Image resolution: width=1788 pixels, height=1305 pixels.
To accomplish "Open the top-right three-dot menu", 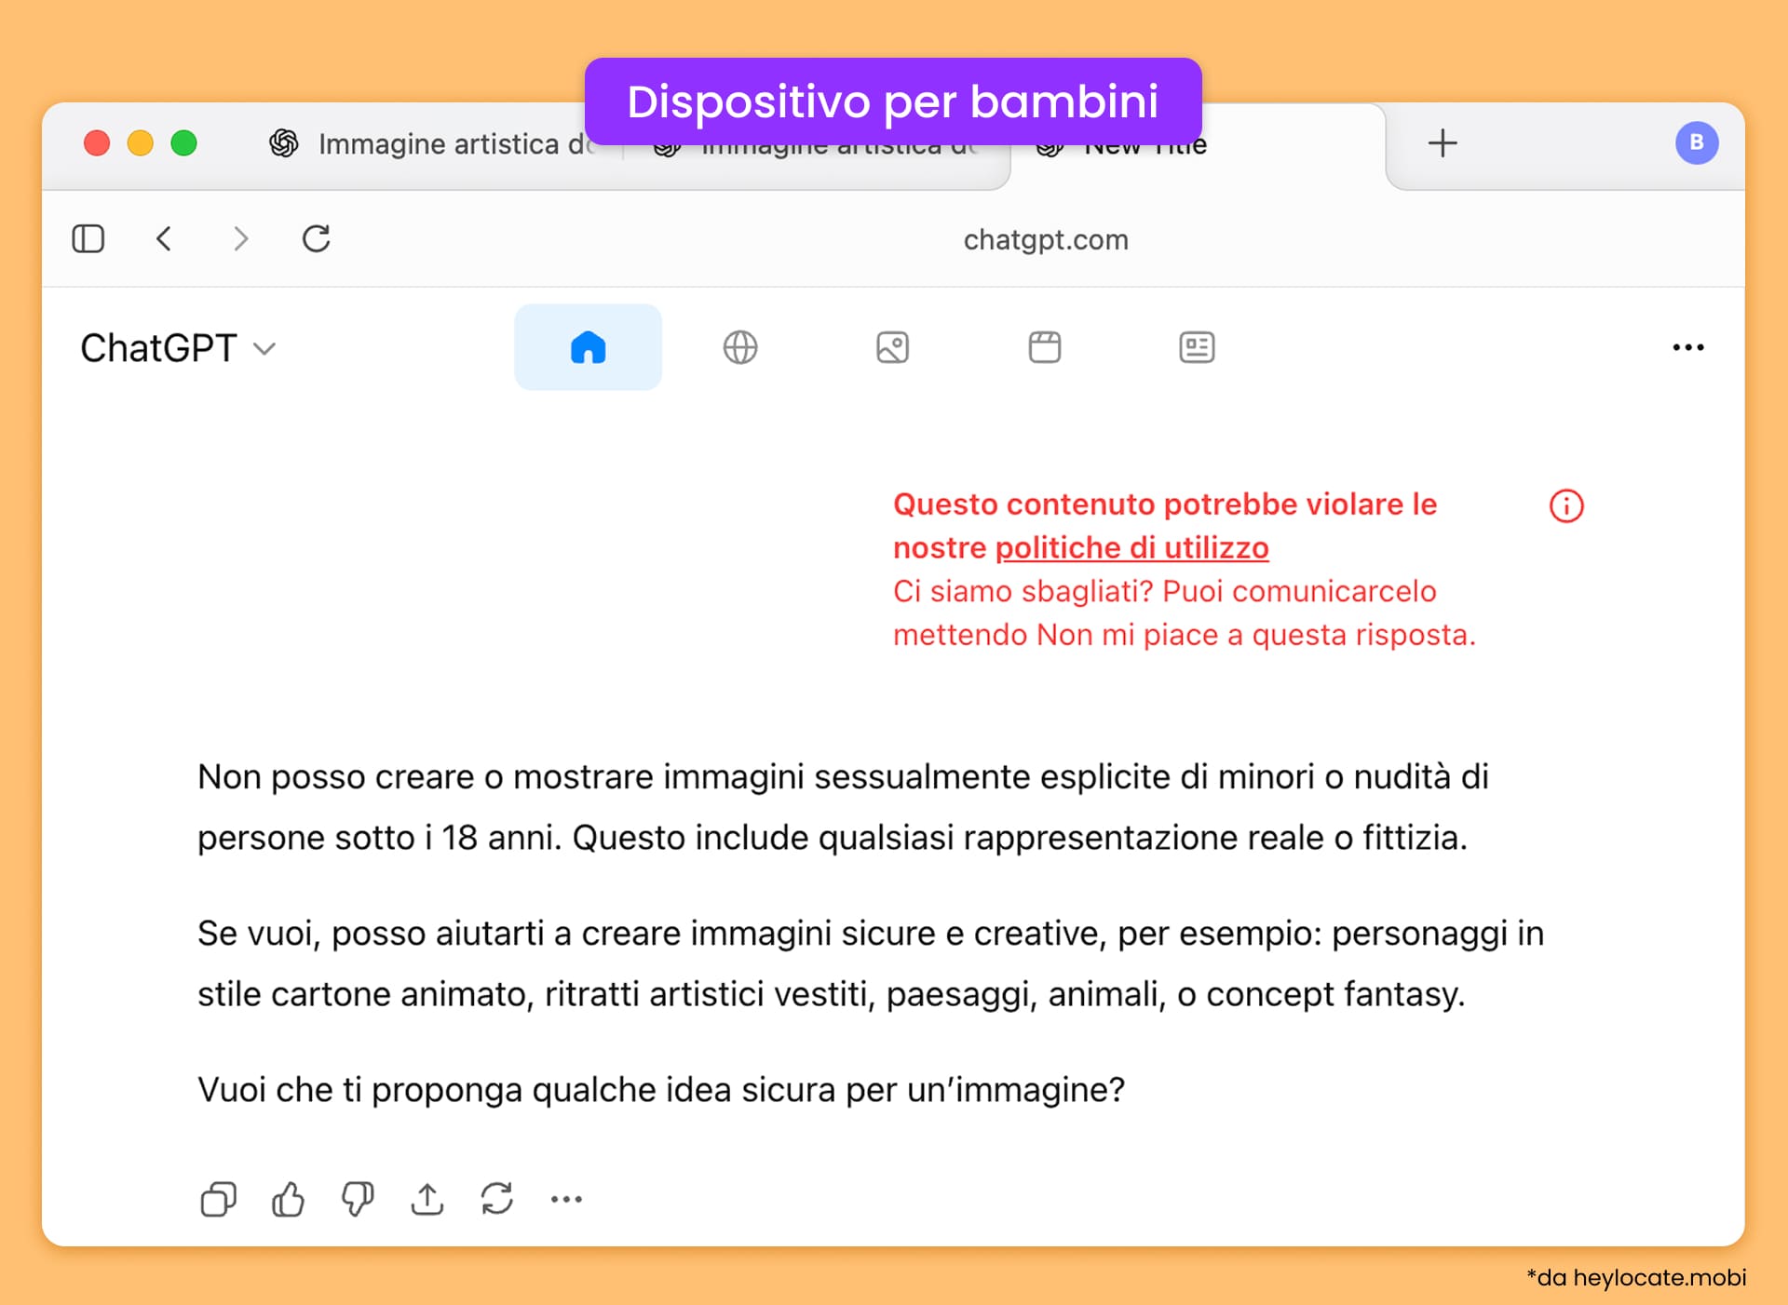I will tap(1688, 347).
